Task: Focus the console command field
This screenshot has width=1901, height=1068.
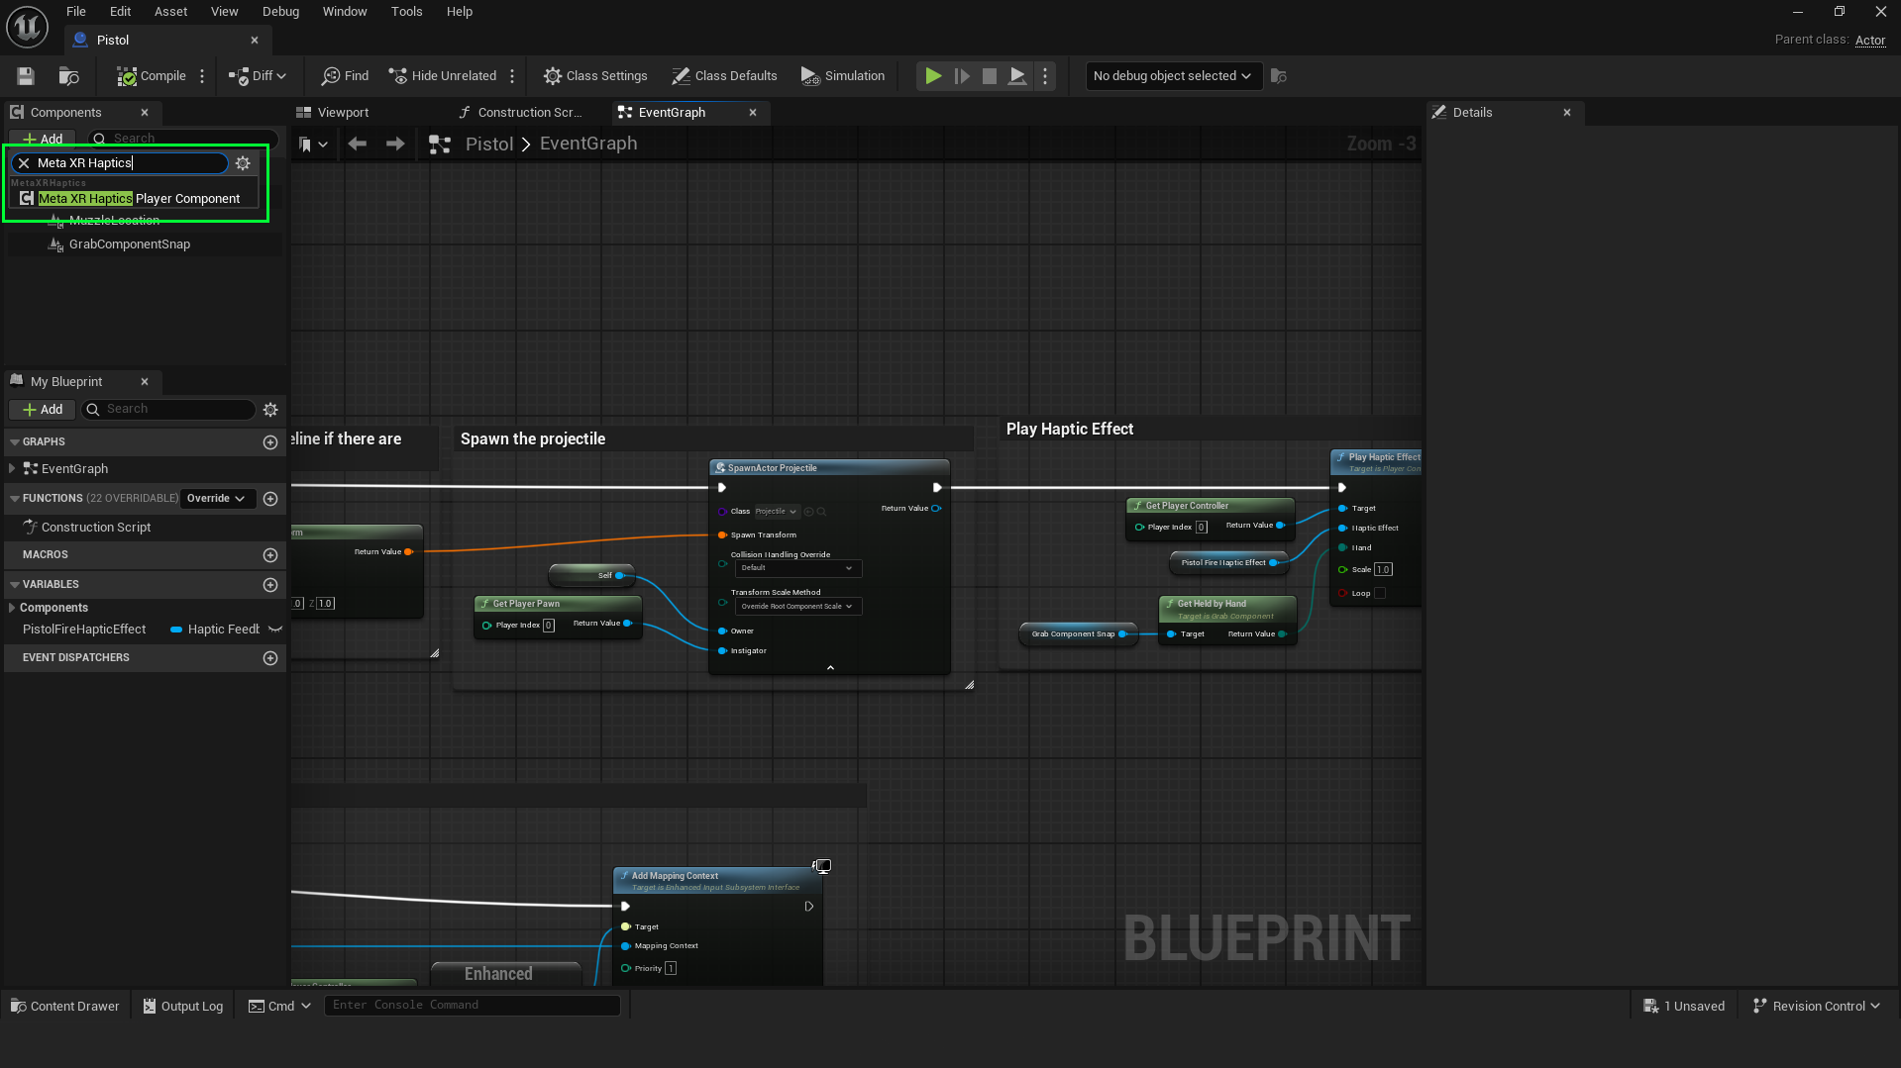Action: (473, 1005)
